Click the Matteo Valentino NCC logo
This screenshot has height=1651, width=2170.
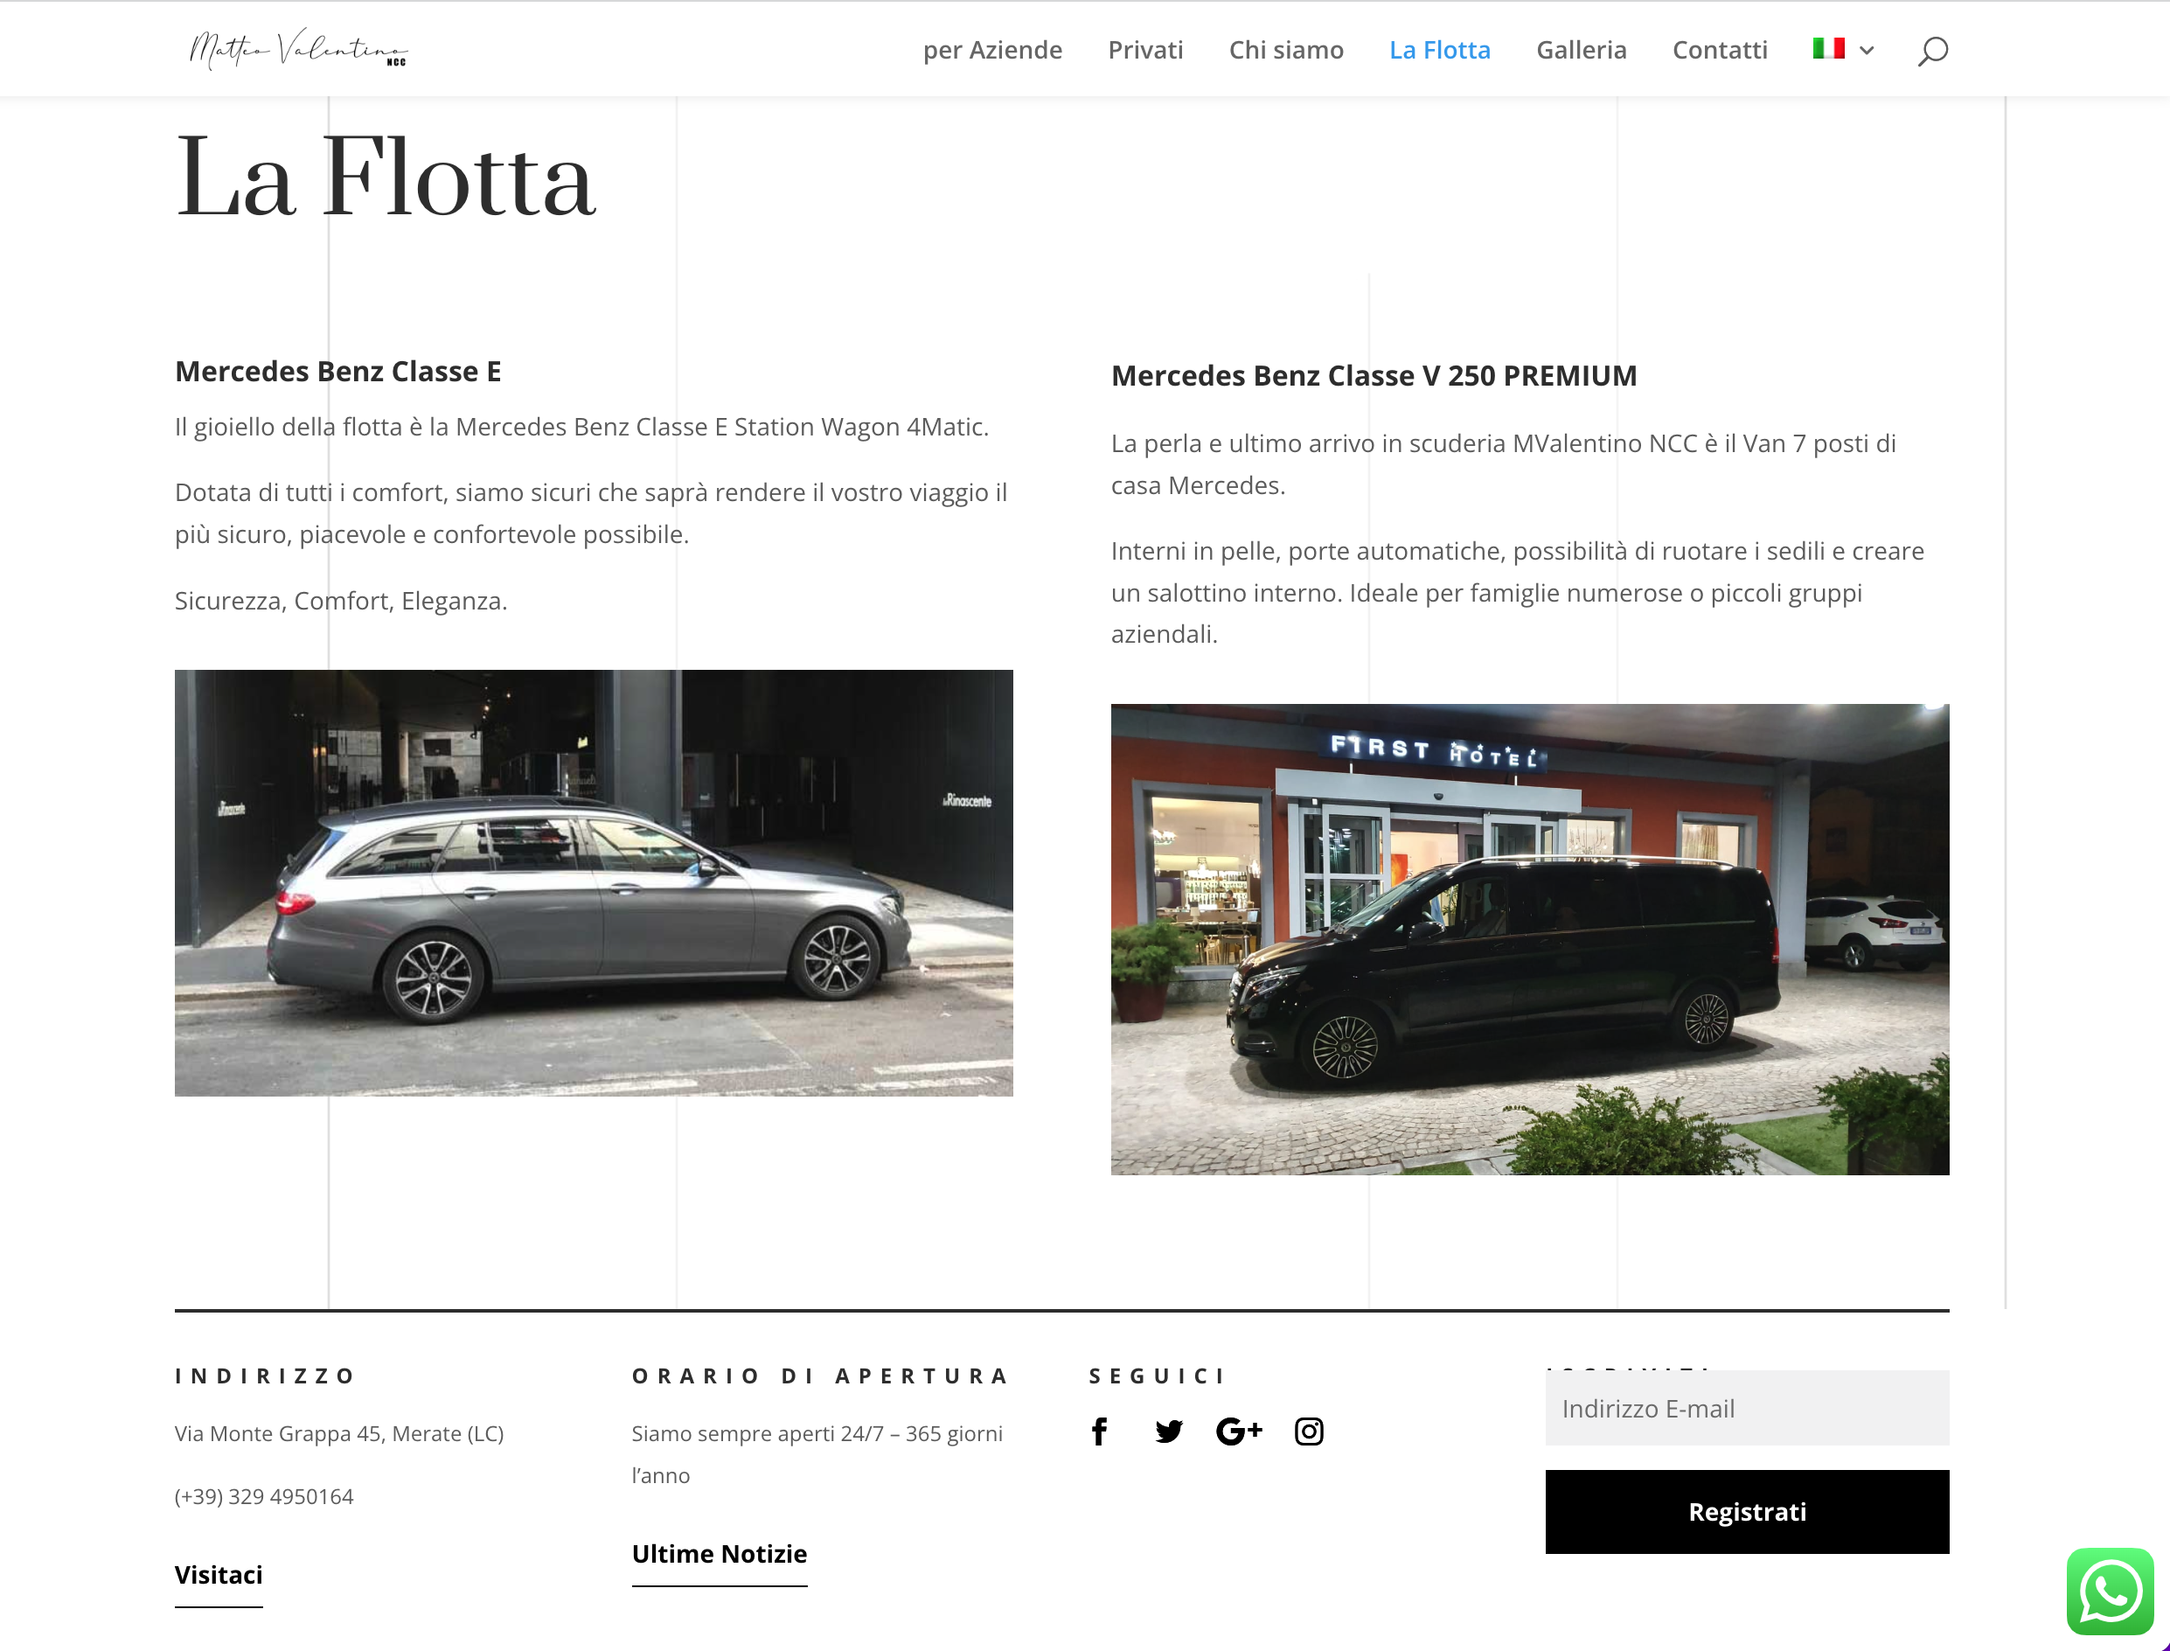pyautogui.click(x=297, y=49)
